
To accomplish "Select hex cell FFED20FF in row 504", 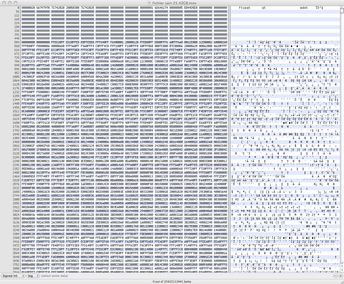I will coord(57,42).
